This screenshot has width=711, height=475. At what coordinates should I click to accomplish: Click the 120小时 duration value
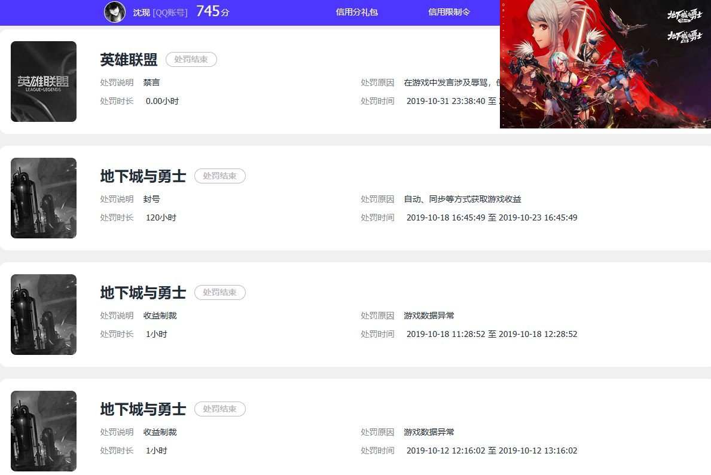pos(161,217)
